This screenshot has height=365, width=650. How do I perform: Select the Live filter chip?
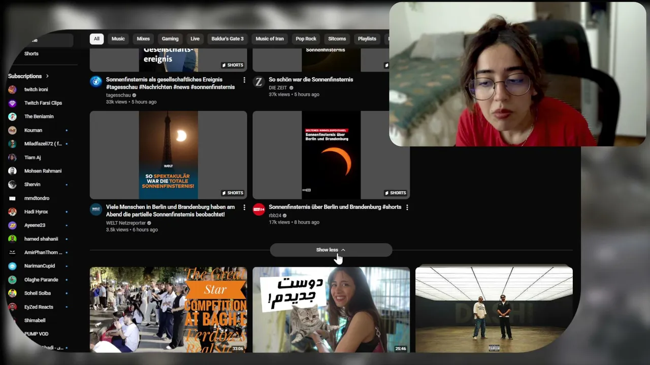click(195, 39)
